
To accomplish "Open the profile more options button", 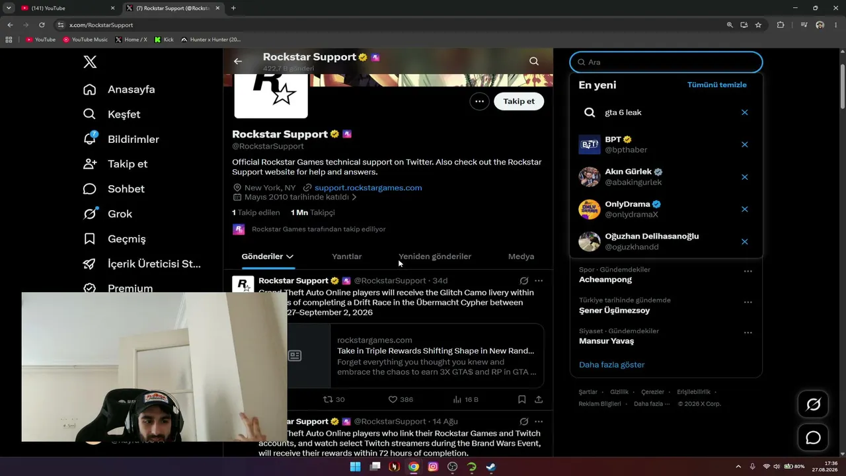I will point(479,101).
